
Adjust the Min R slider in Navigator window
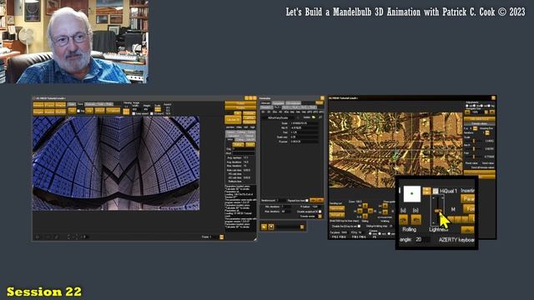coord(474,149)
